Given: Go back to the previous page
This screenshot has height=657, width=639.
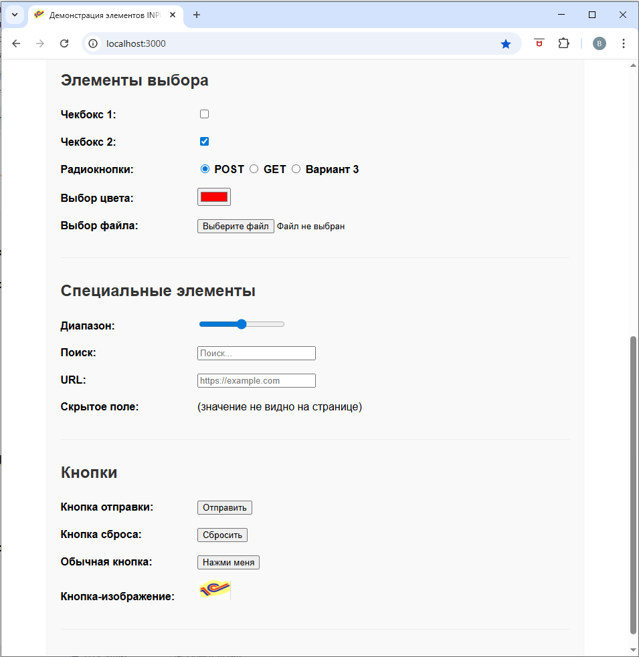Looking at the screenshot, I should coord(16,43).
